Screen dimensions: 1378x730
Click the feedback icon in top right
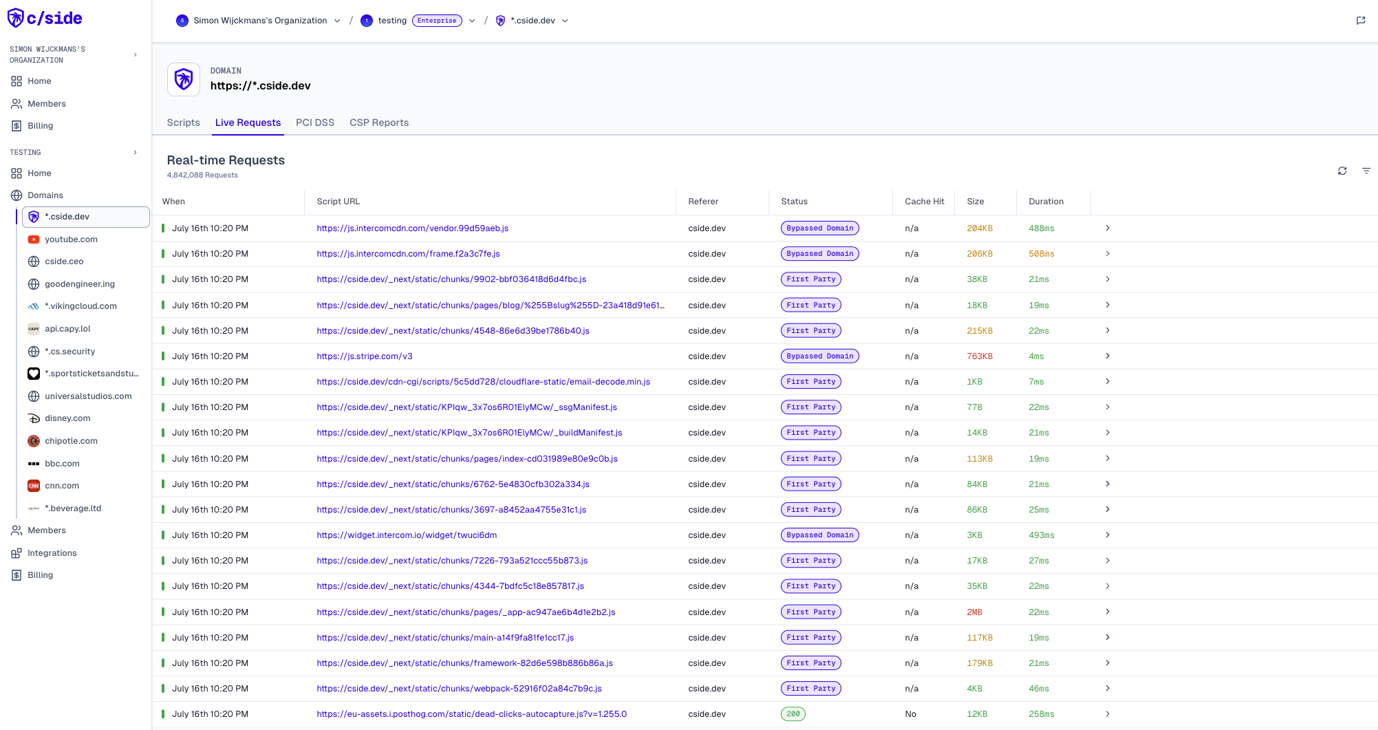pyautogui.click(x=1360, y=21)
